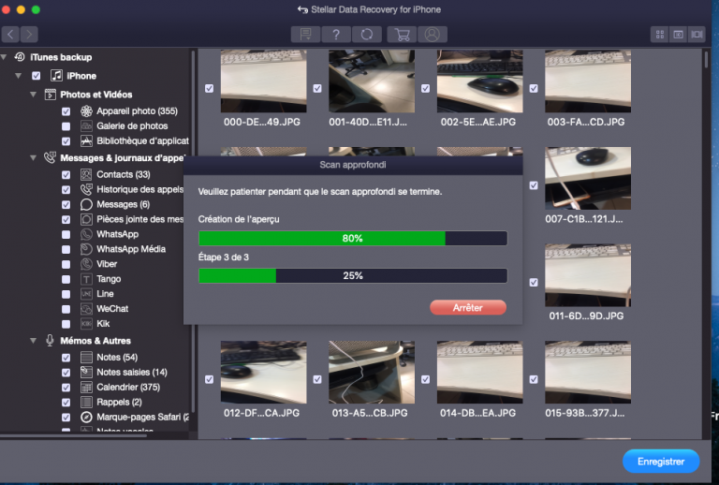Viewport: 719px width, 485px height.
Task: Enable the WhatsApp checkbox
Action: (x=66, y=234)
